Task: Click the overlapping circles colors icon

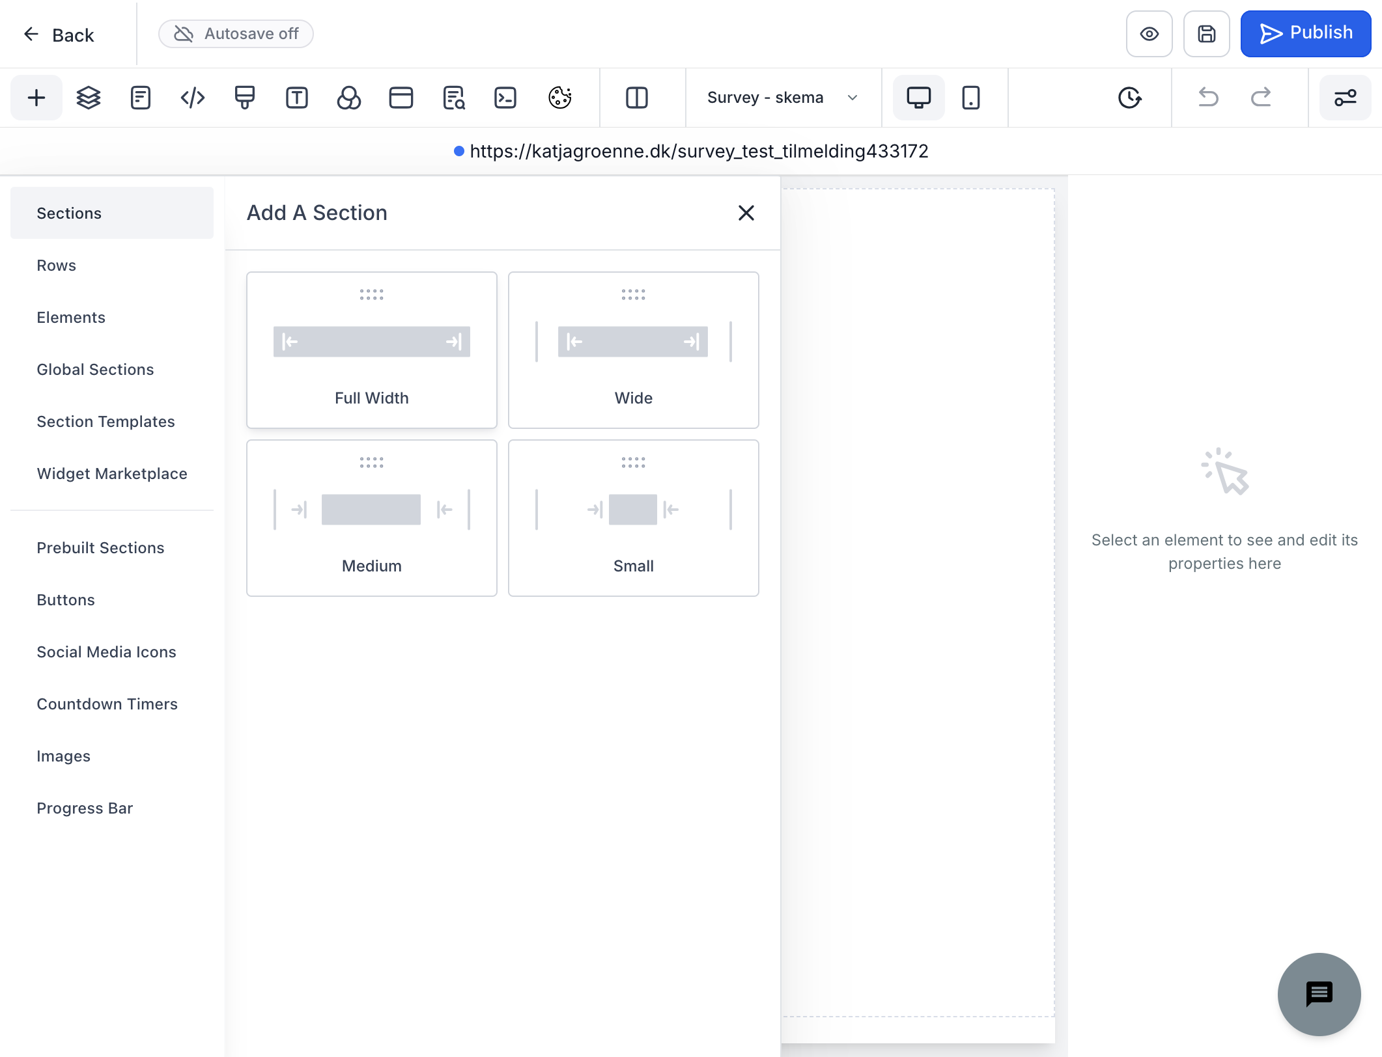Action: pyautogui.click(x=349, y=98)
